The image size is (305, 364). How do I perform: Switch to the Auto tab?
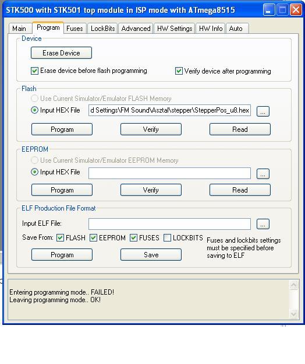point(237,29)
